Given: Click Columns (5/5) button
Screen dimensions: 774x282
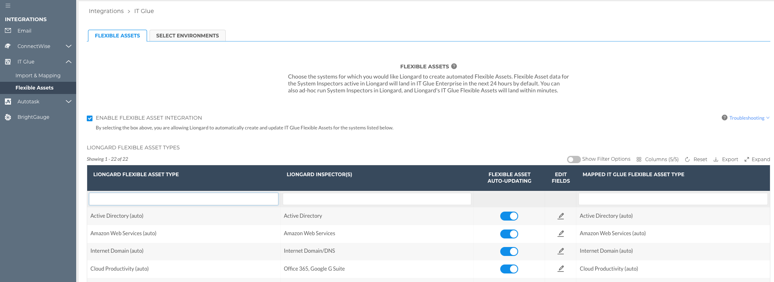Looking at the screenshot, I should (x=657, y=159).
